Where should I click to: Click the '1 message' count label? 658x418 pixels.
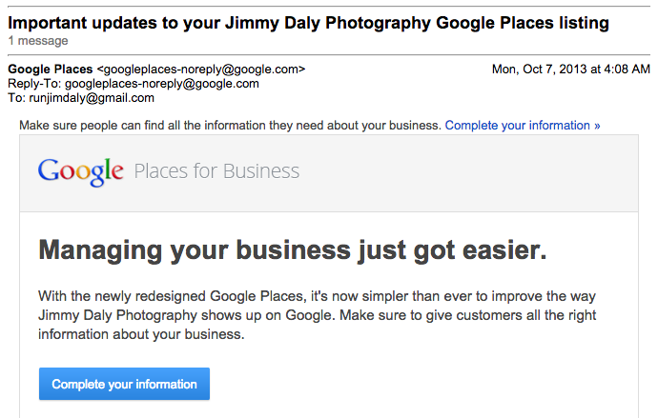coord(38,41)
